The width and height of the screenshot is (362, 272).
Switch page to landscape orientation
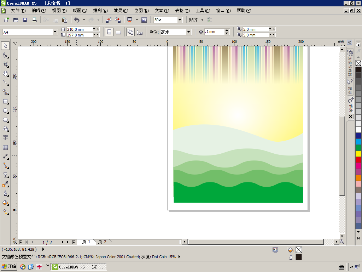[118, 32]
